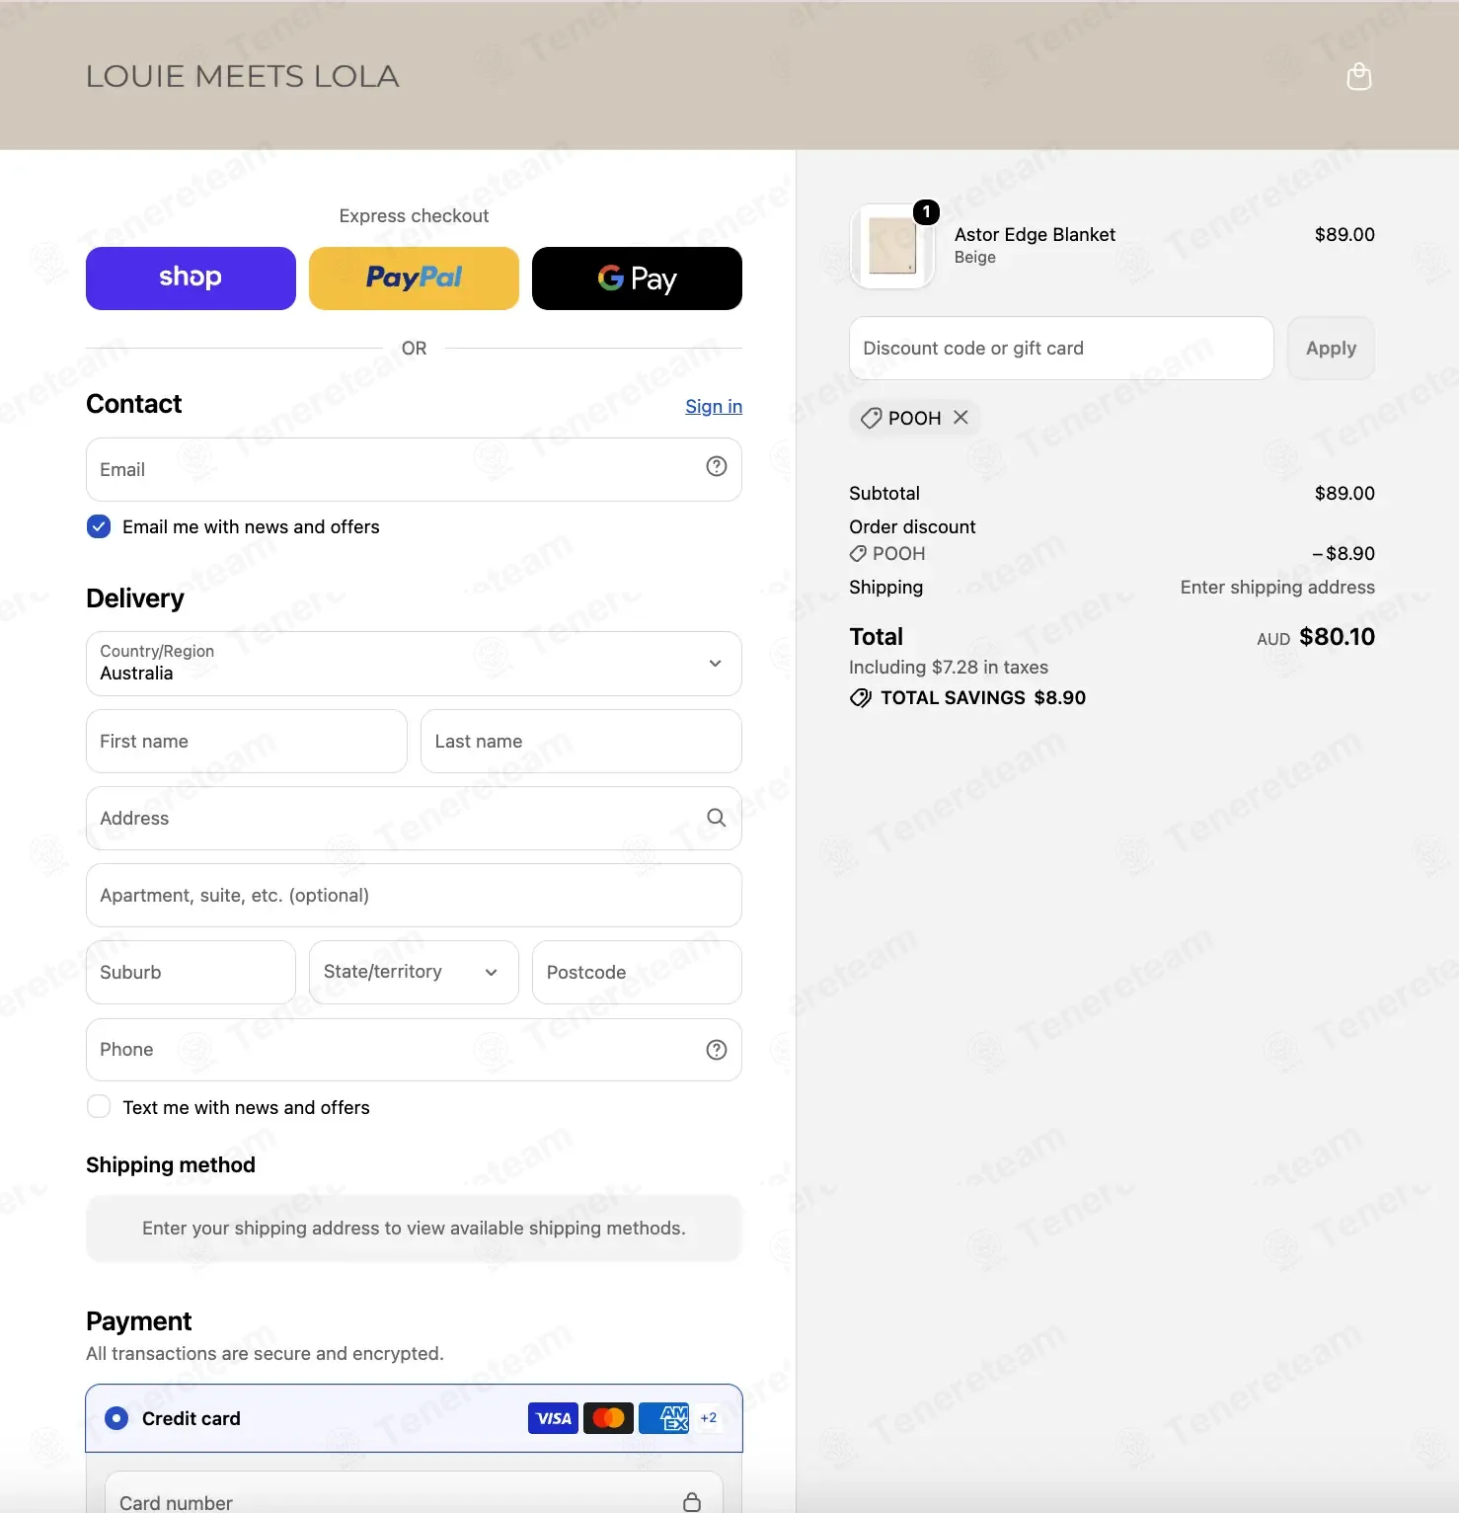
Task: Click the email field help icon
Action: tap(717, 467)
